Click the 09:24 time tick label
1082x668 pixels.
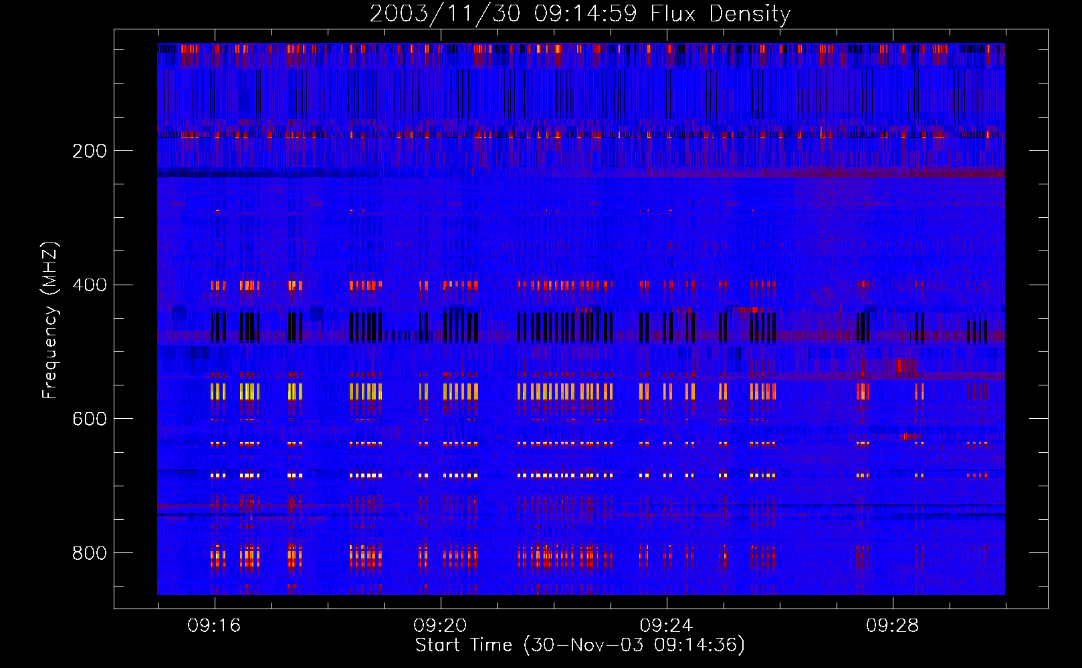pos(666,626)
